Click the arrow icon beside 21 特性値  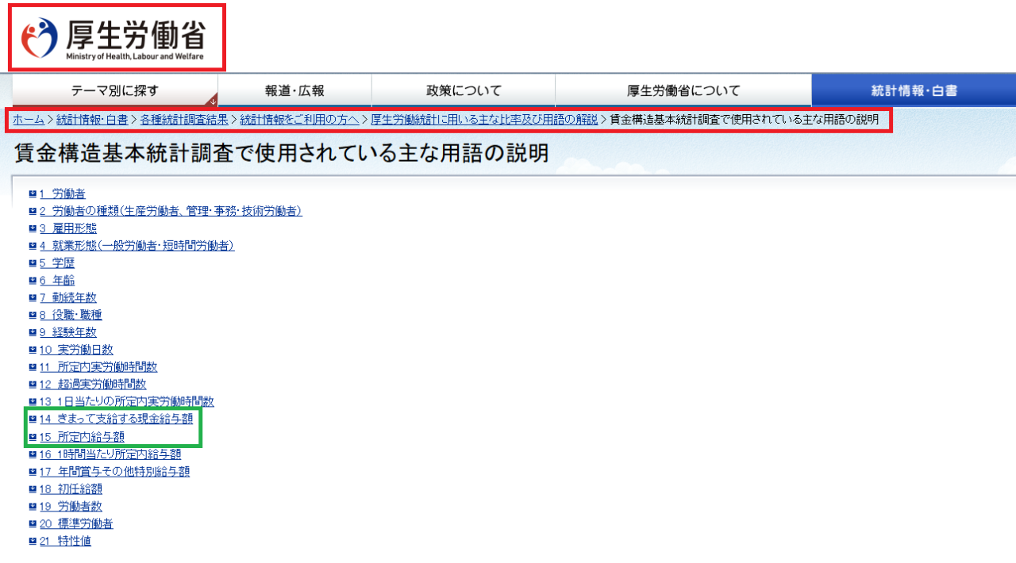[33, 541]
